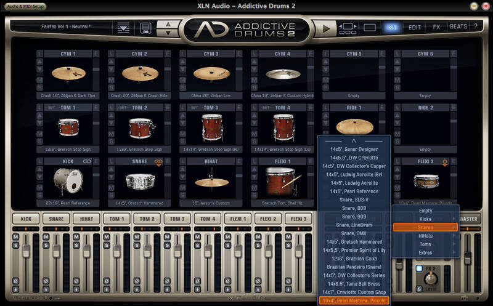Select next kitpiece arrow on TOM 1
Image resolution: width=493 pixels, height=306 pixels.
(x=39, y=123)
